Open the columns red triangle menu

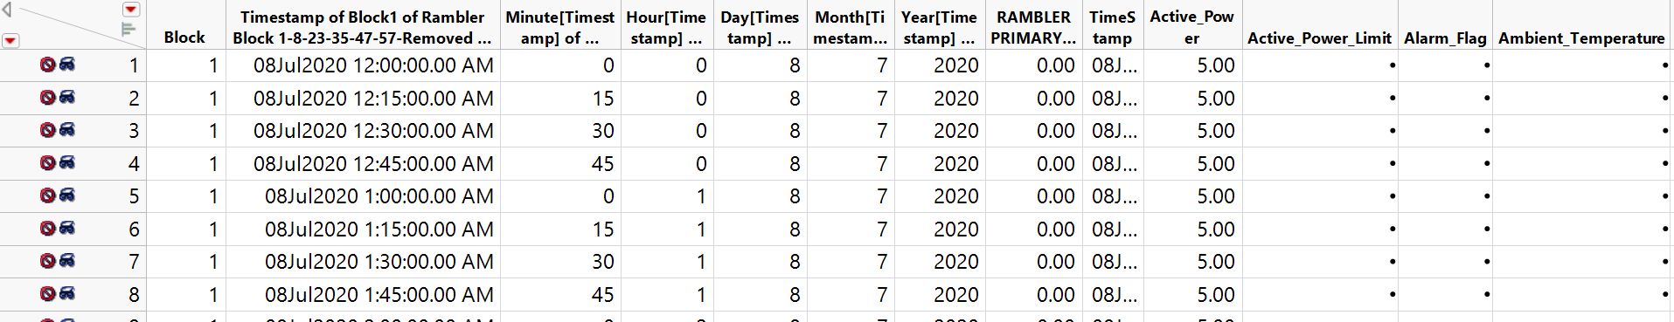(x=131, y=9)
